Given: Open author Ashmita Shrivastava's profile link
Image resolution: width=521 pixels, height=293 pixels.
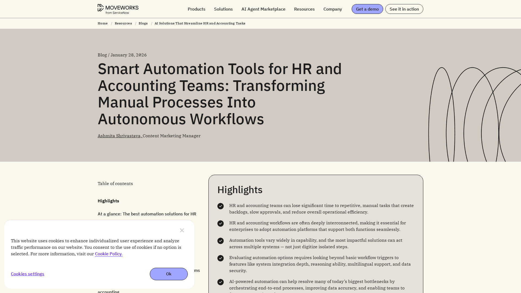Looking at the screenshot, I should click(x=120, y=136).
